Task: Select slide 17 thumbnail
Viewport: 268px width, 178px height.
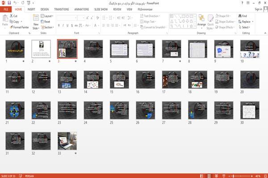Action: point(172,79)
